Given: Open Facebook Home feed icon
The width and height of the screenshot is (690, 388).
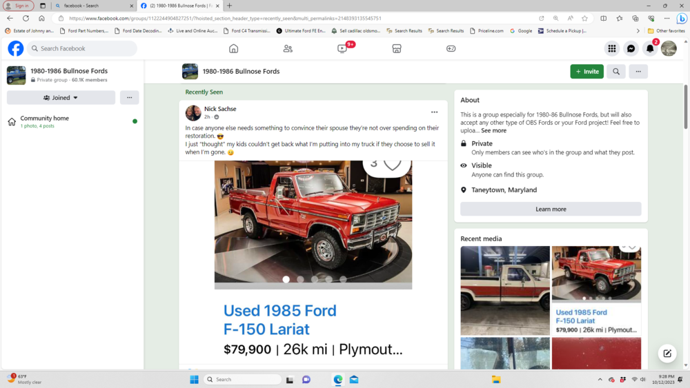Looking at the screenshot, I should point(234,48).
